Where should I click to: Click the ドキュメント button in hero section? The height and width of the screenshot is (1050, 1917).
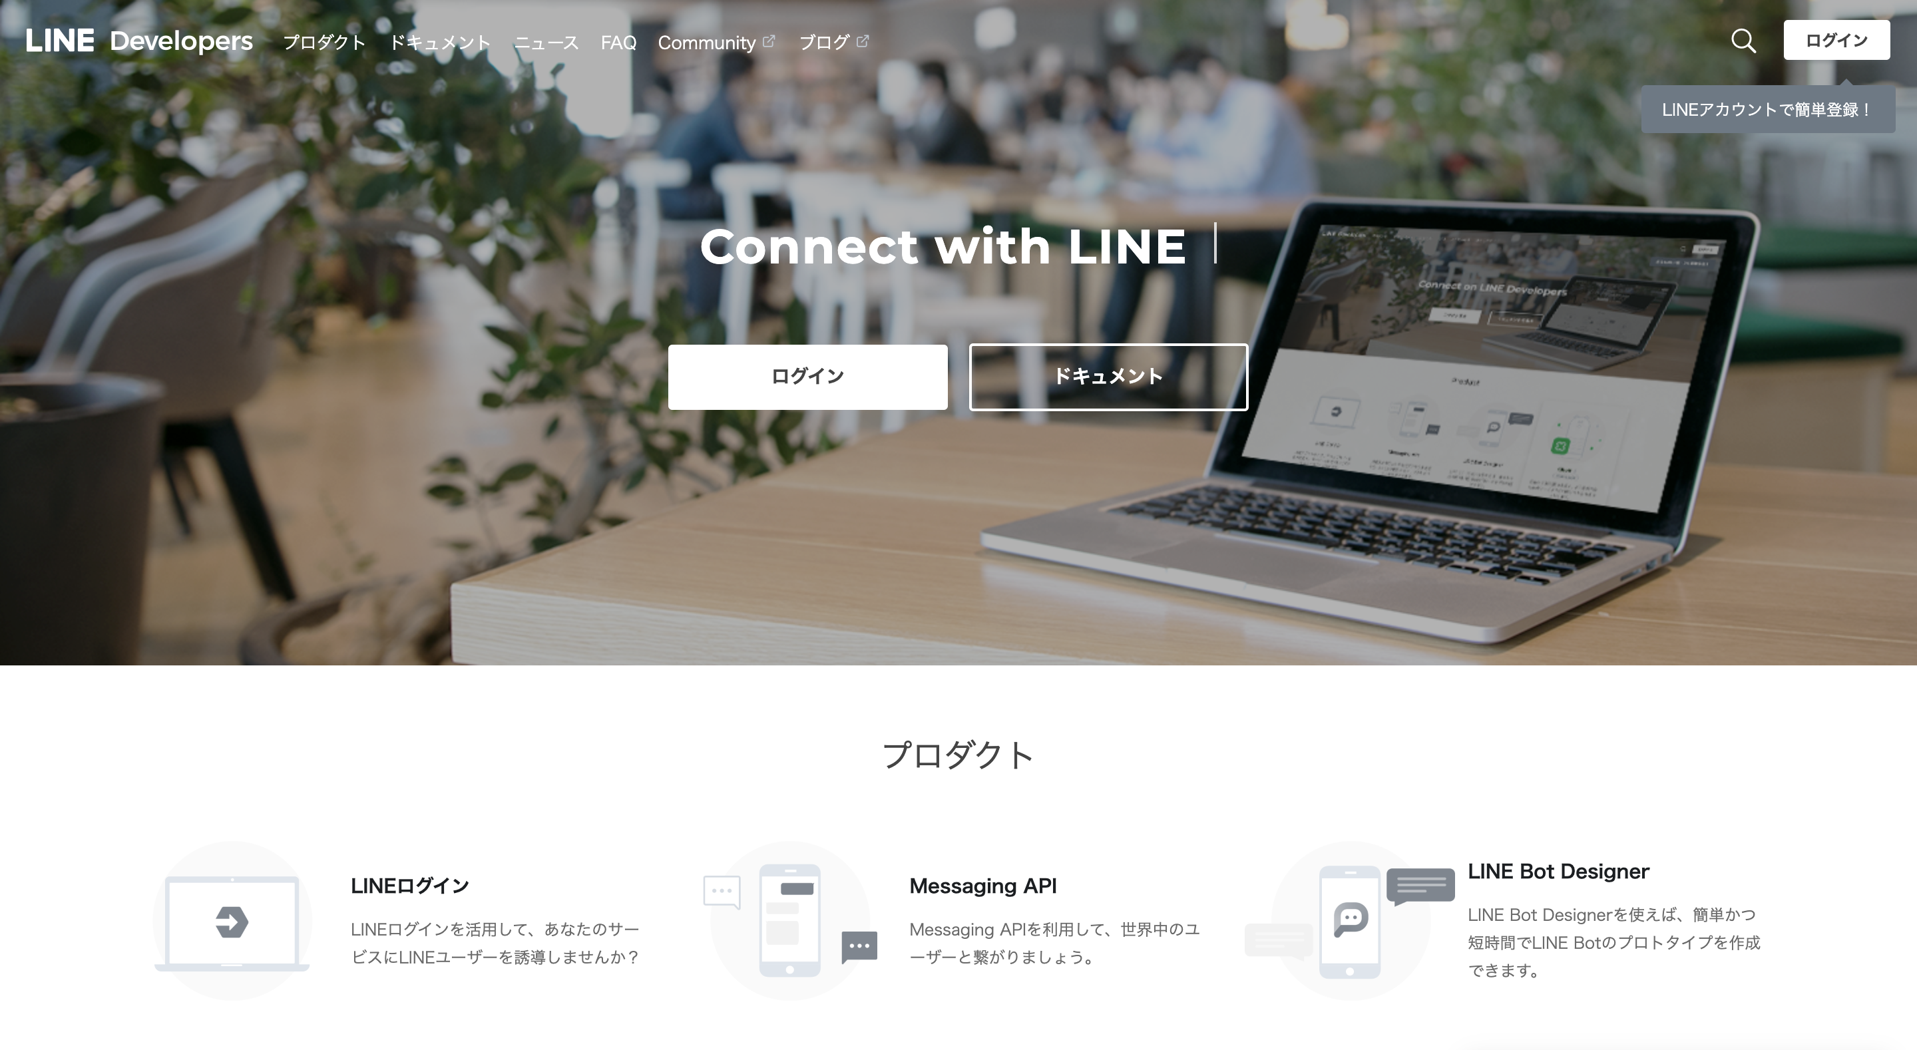point(1108,377)
